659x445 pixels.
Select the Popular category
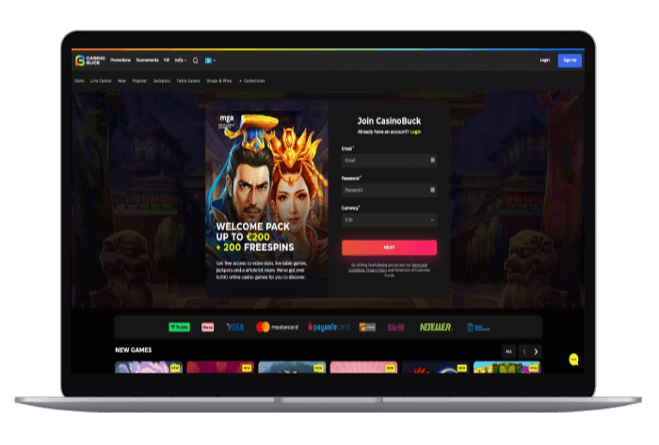139,81
